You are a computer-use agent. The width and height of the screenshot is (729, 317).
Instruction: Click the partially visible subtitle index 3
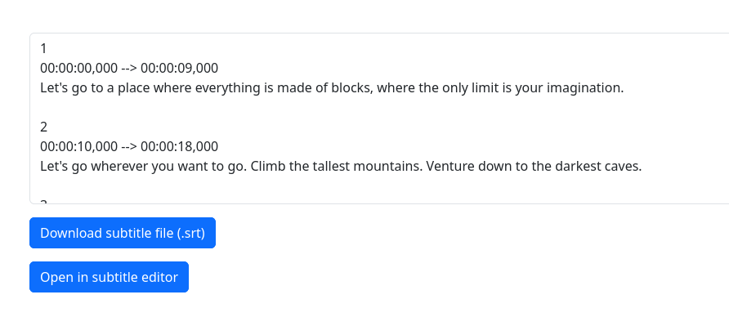[43, 202]
